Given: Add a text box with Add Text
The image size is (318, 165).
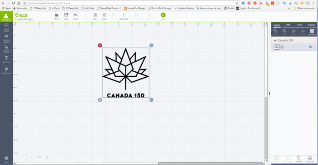Looking at the screenshot, I should tap(6, 60).
